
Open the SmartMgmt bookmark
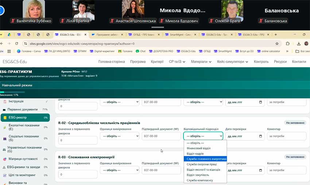pos(223,51)
